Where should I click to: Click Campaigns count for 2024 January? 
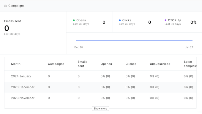click(x=49, y=76)
